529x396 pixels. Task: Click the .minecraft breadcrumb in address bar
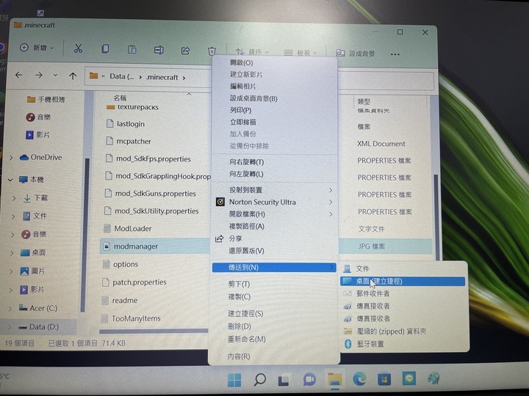point(162,77)
